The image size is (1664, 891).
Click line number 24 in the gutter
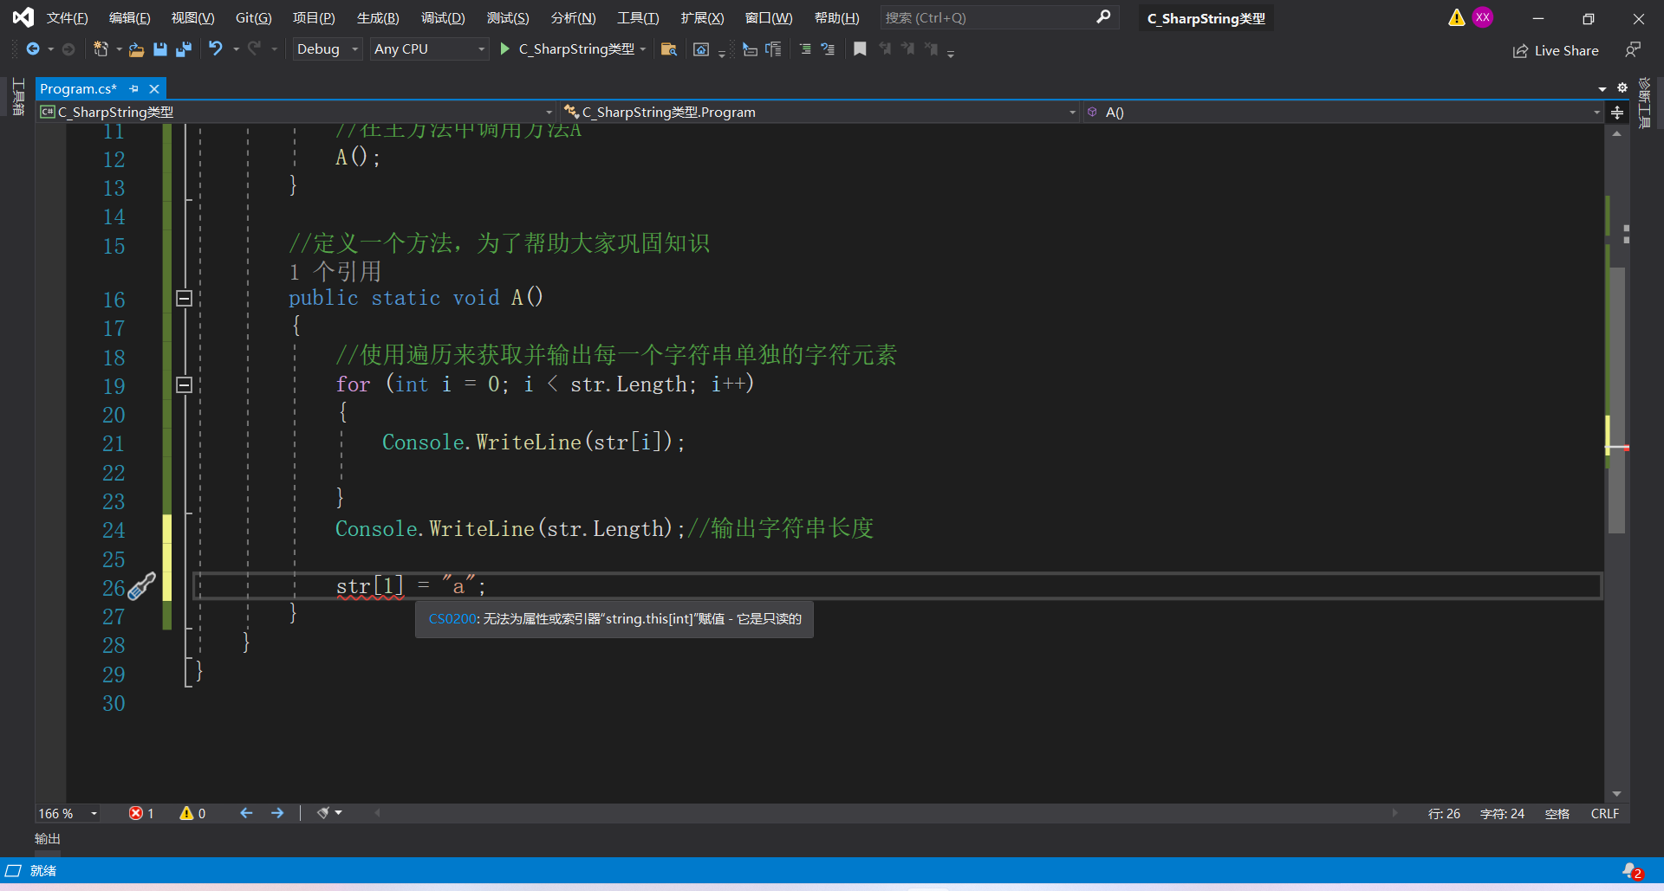[x=114, y=530]
